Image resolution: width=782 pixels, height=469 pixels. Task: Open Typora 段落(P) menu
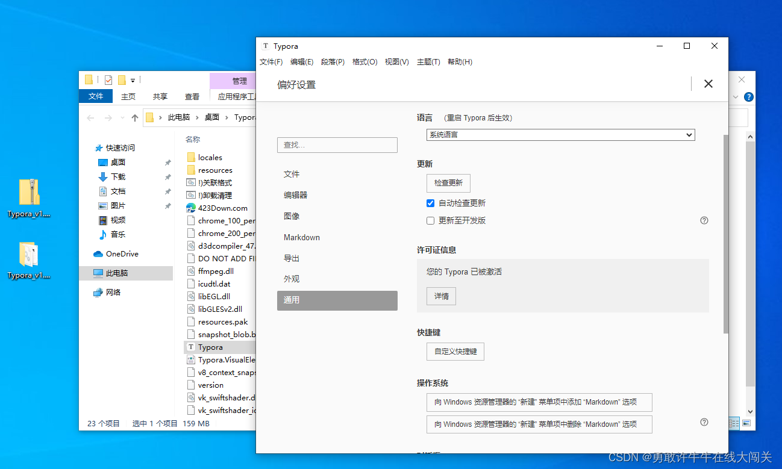(x=333, y=62)
